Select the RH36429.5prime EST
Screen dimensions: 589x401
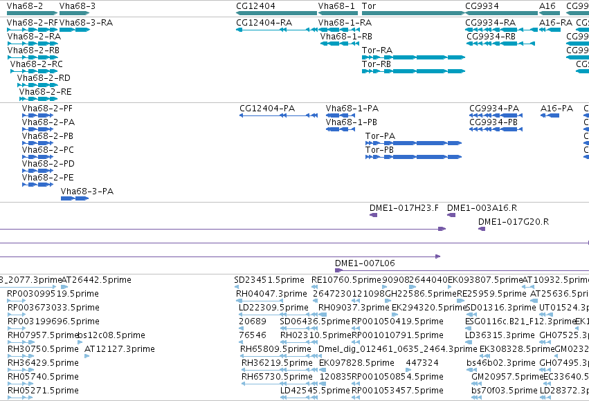click(x=21, y=370)
